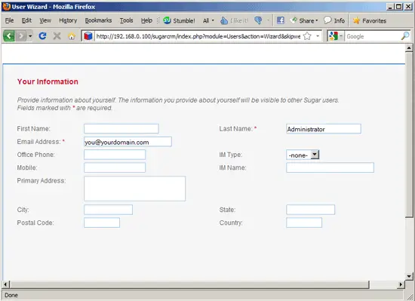This screenshot has height=301, width=415.
Task: Click the Primary Address label
Action: 41,180
